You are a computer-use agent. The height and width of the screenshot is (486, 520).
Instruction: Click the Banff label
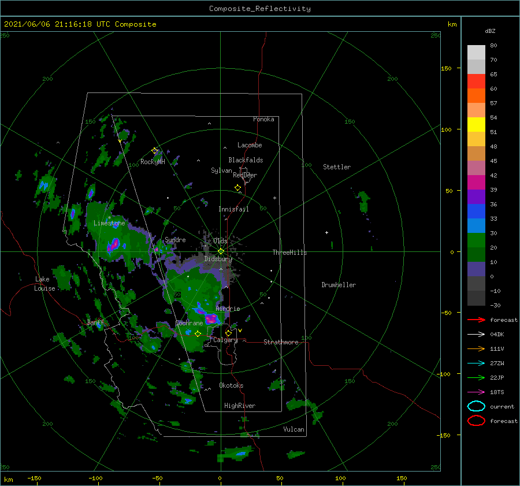(95, 322)
